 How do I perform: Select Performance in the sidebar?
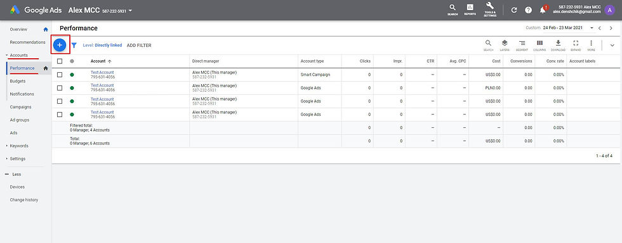coord(22,68)
